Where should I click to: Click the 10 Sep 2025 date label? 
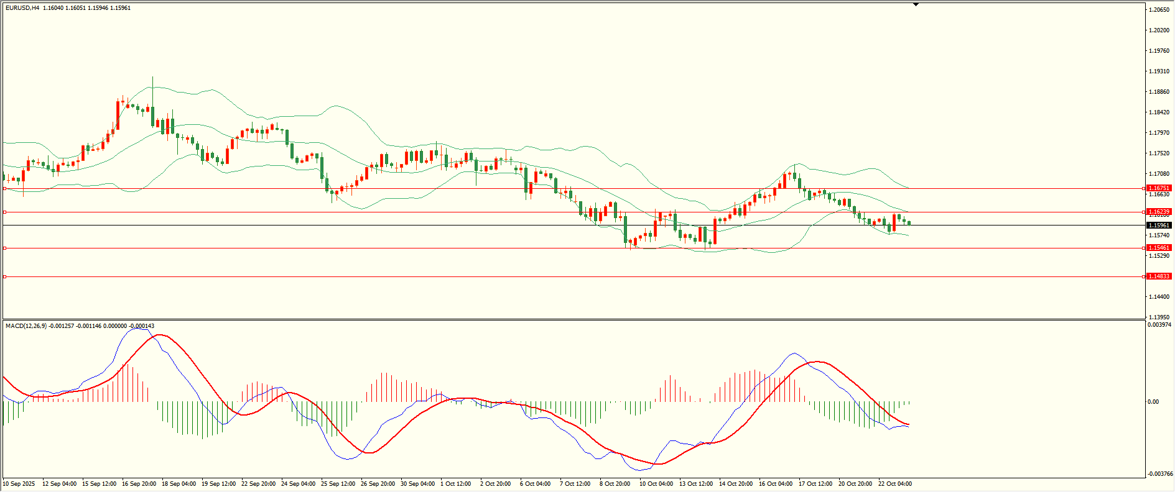click(x=19, y=484)
